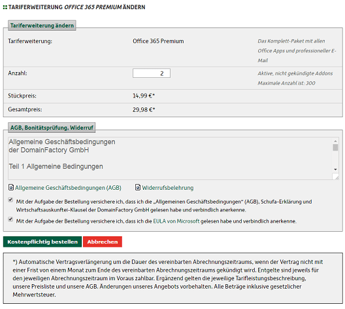Click the Widerrufsbelehrung document icon

coord(138,187)
